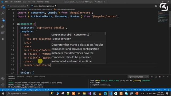Open the Edit menu

11,2
